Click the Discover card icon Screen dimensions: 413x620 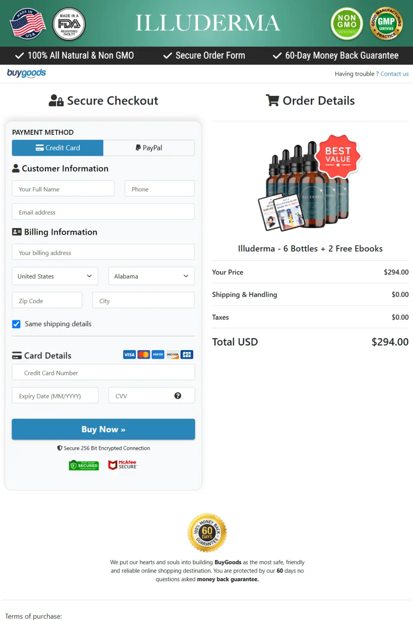[172, 354]
